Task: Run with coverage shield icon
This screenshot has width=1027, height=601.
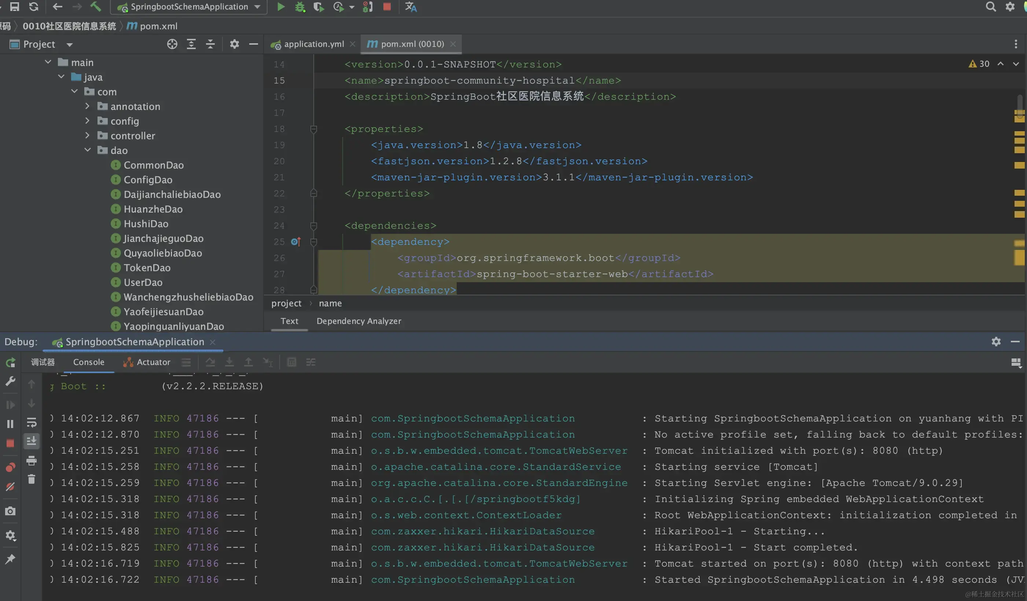Action: [319, 7]
